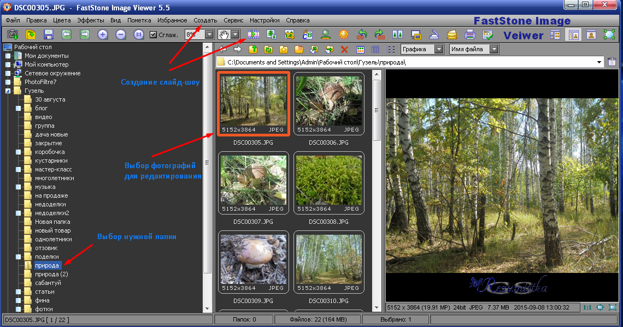Expand the Мои документы tree node

coord(8,56)
